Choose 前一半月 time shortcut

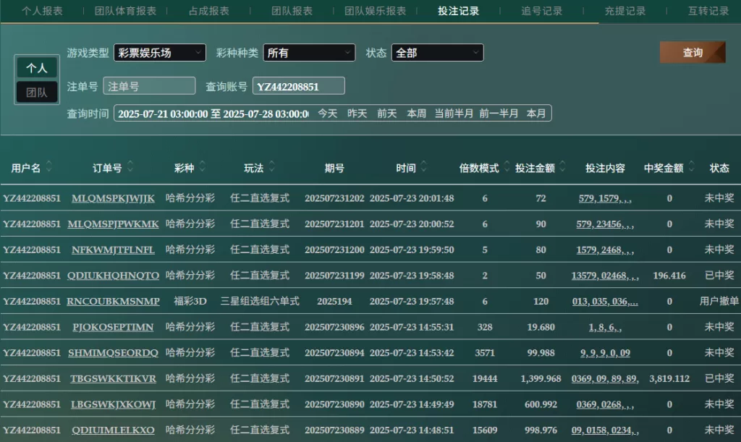(499, 114)
